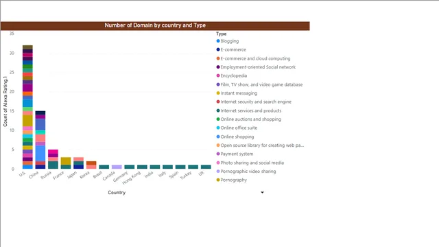
Task: Click the Japan bar in the chart
Action: click(x=79, y=163)
